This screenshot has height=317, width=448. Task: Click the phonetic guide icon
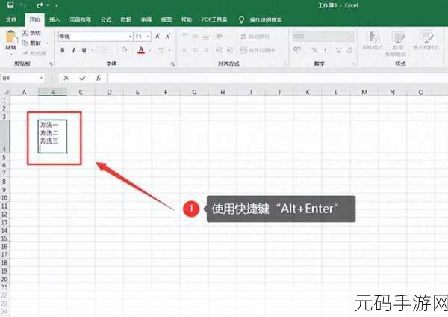(161, 50)
